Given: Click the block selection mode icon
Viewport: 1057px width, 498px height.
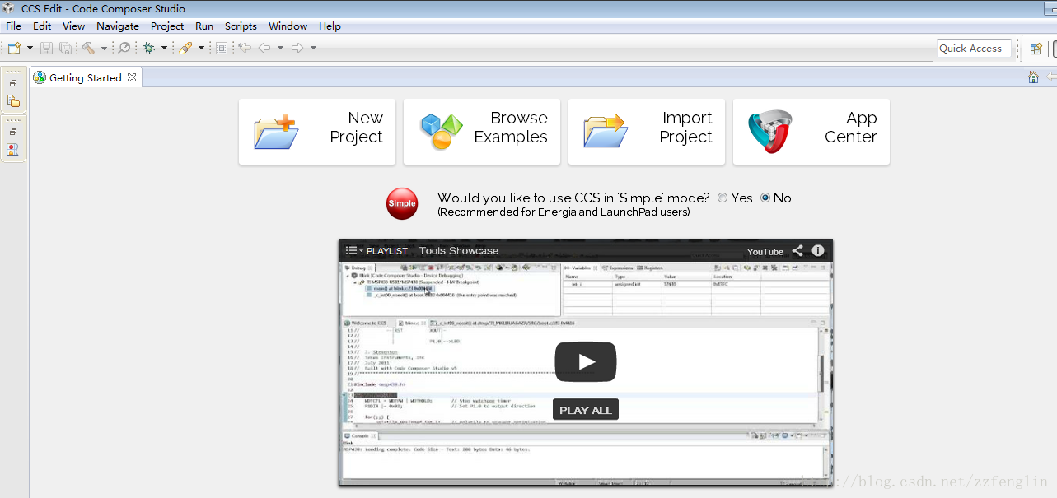Looking at the screenshot, I should pos(222,49).
